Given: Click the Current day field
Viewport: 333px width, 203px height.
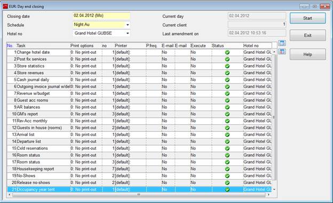Looking at the screenshot, I should point(257,15).
